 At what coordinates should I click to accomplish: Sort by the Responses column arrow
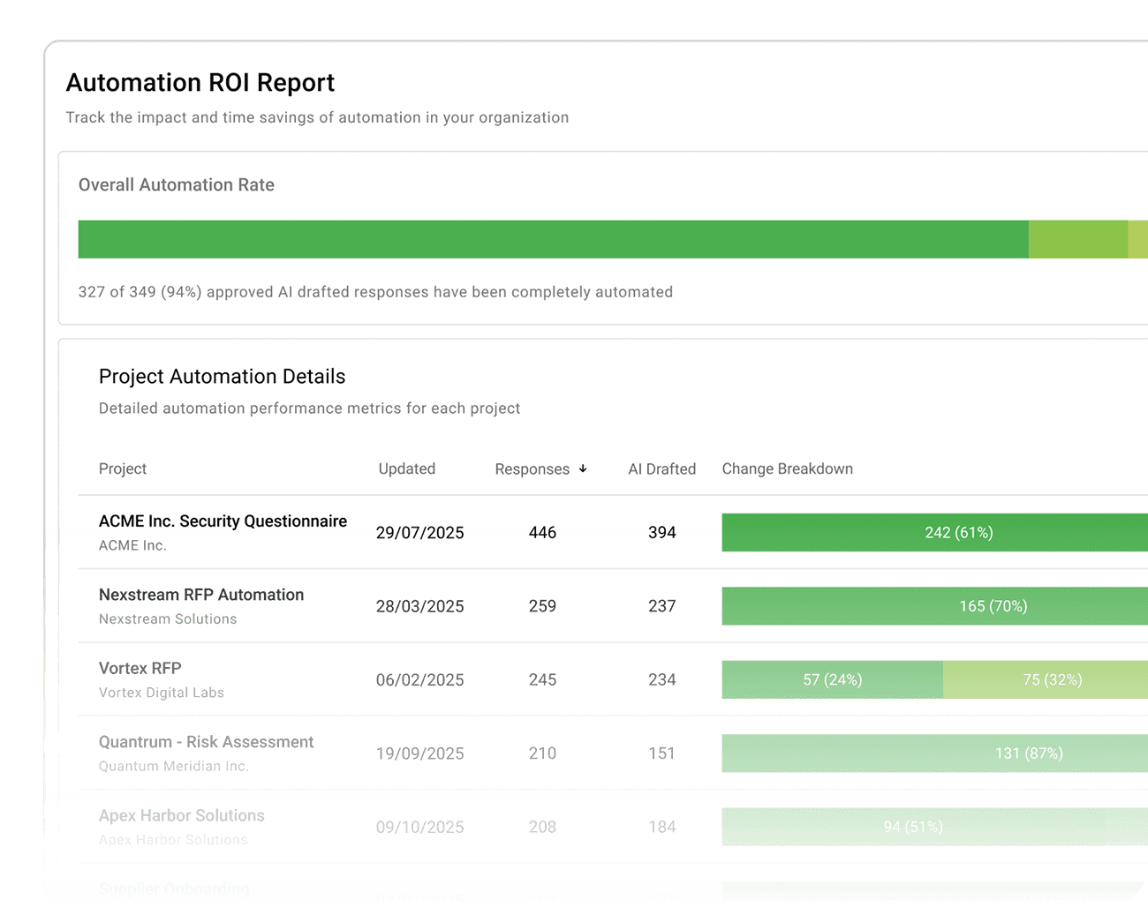pos(583,468)
